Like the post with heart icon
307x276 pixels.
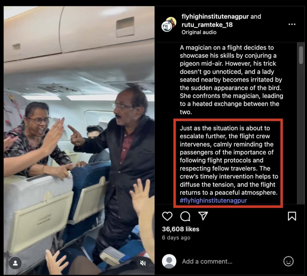click(167, 216)
